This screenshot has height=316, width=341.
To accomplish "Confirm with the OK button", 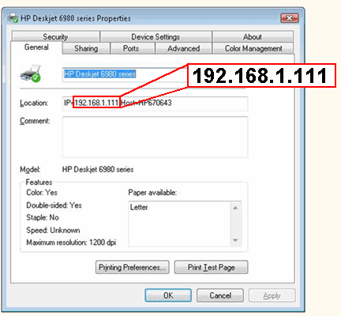I will pos(168,295).
